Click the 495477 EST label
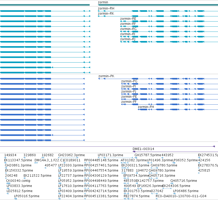The image size is (218, 200). coord(51,165)
